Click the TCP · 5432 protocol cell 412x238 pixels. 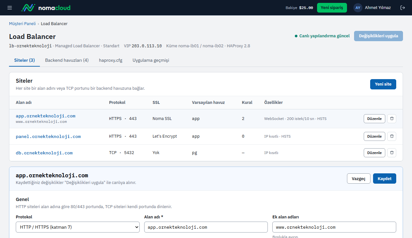pos(122,153)
